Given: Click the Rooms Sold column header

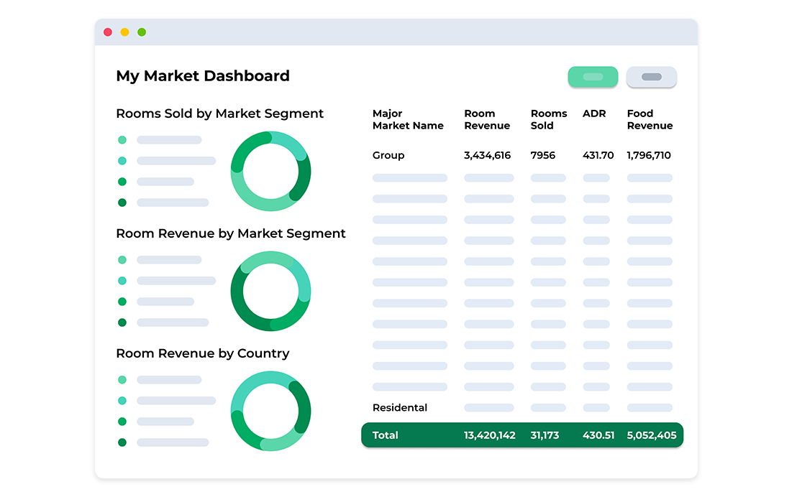Looking at the screenshot, I should tap(548, 119).
